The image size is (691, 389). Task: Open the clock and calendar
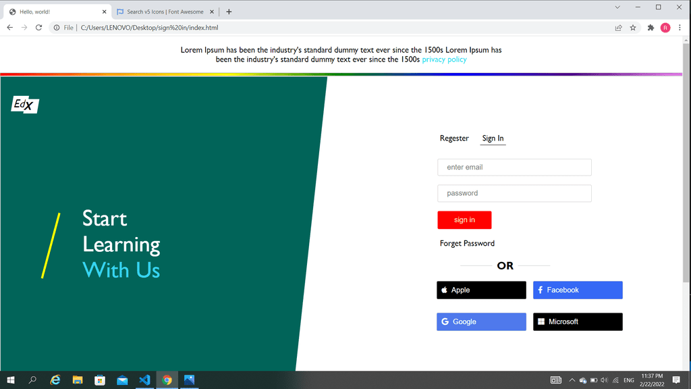[652, 380]
